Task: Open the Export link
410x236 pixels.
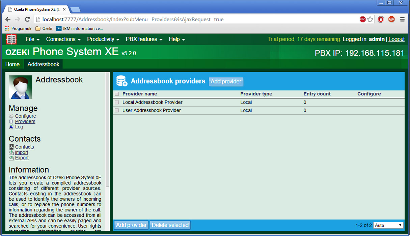Action: tap(22, 158)
